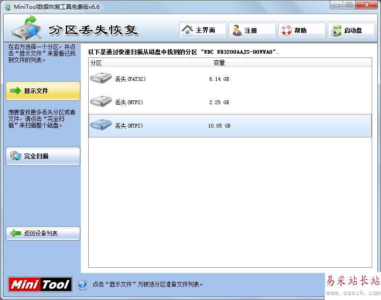Viewport: 381px width, 300px height.
Task: Select 丢失(FAT32) partition label
Action: pos(130,79)
